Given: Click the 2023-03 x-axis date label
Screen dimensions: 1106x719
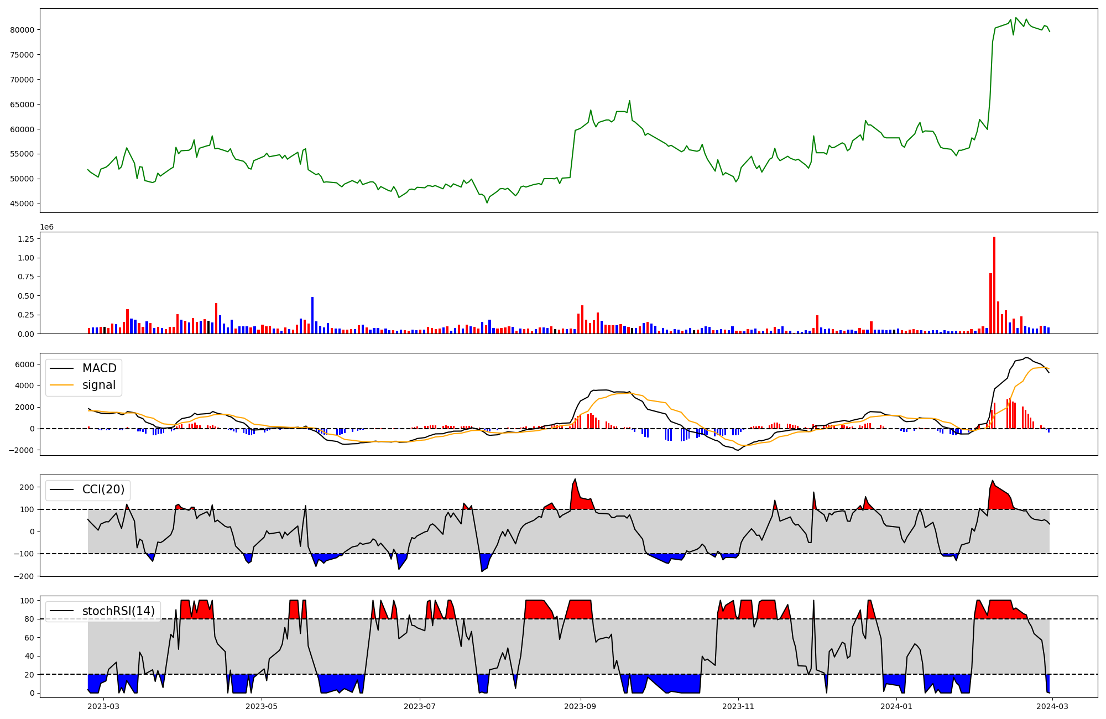Looking at the screenshot, I should pyautogui.click(x=103, y=706).
